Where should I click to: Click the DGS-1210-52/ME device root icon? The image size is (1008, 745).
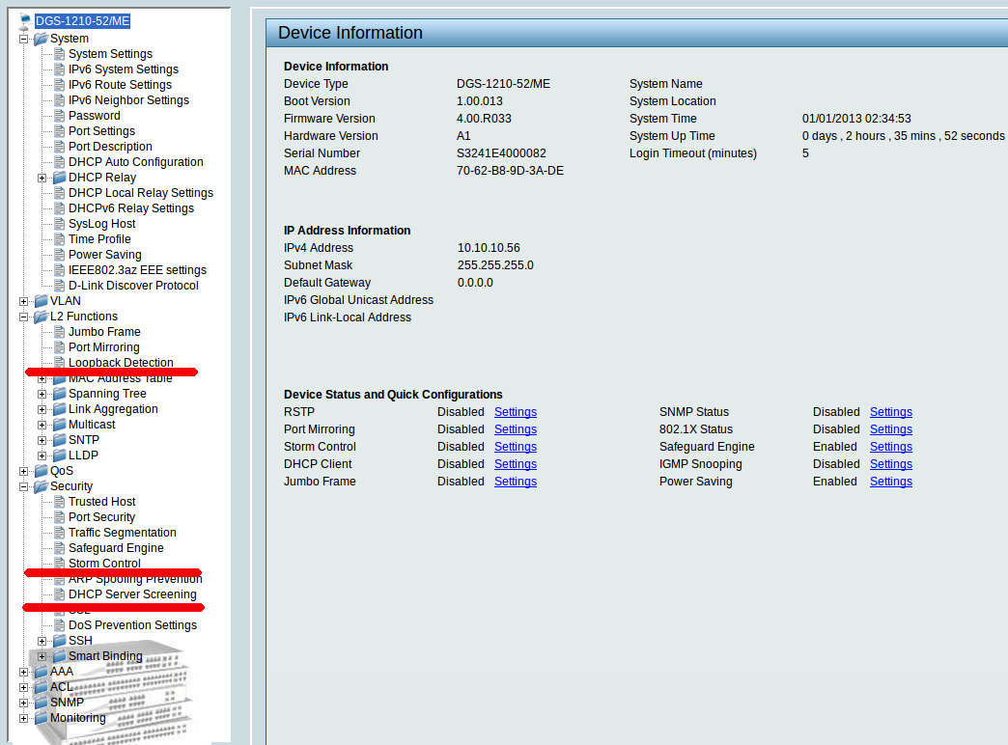coord(25,21)
